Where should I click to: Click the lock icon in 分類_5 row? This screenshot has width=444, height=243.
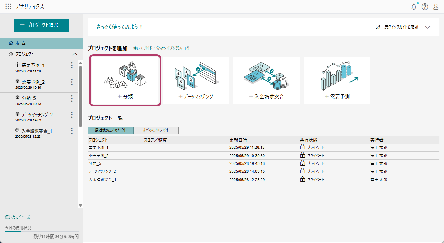click(x=302, y=163)
